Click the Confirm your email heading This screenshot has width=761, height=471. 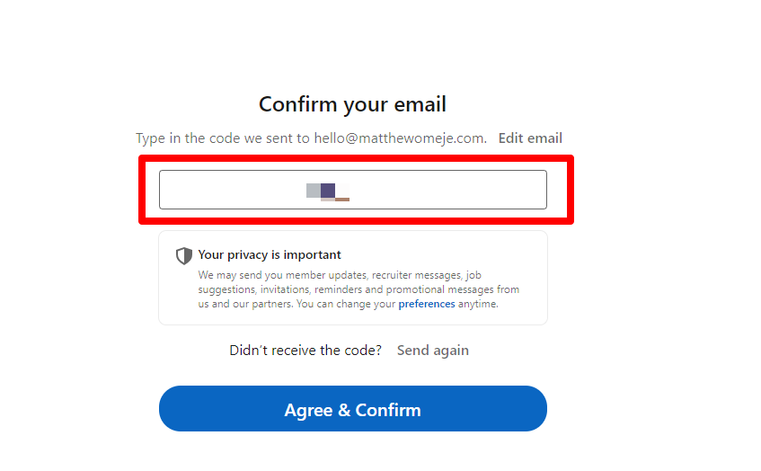tap(352, 104)
